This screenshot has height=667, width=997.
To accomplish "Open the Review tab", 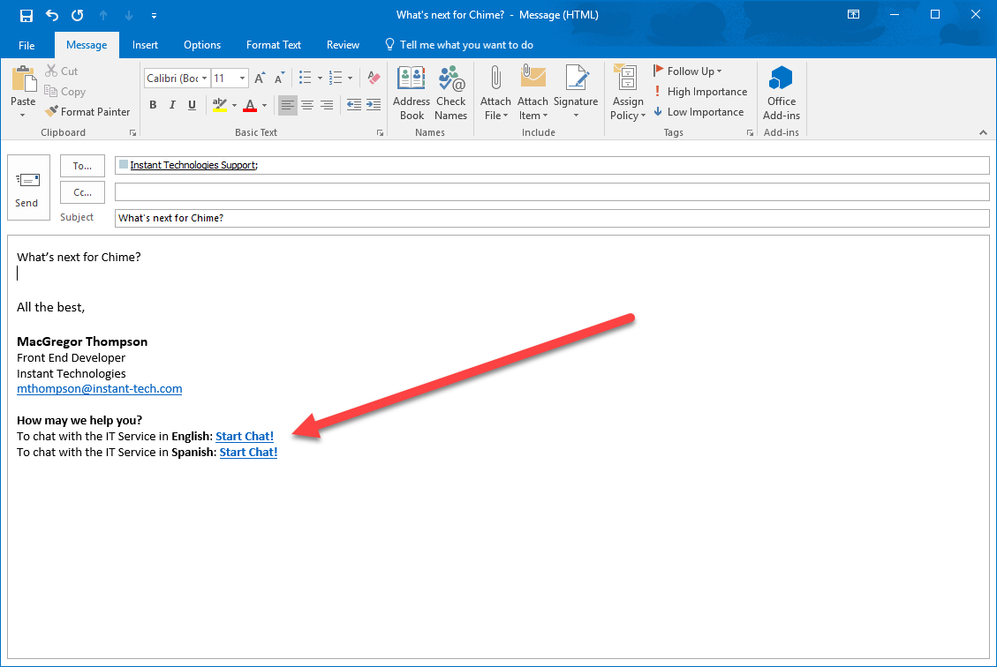I will pyautogui.click(x=343, y=45).
